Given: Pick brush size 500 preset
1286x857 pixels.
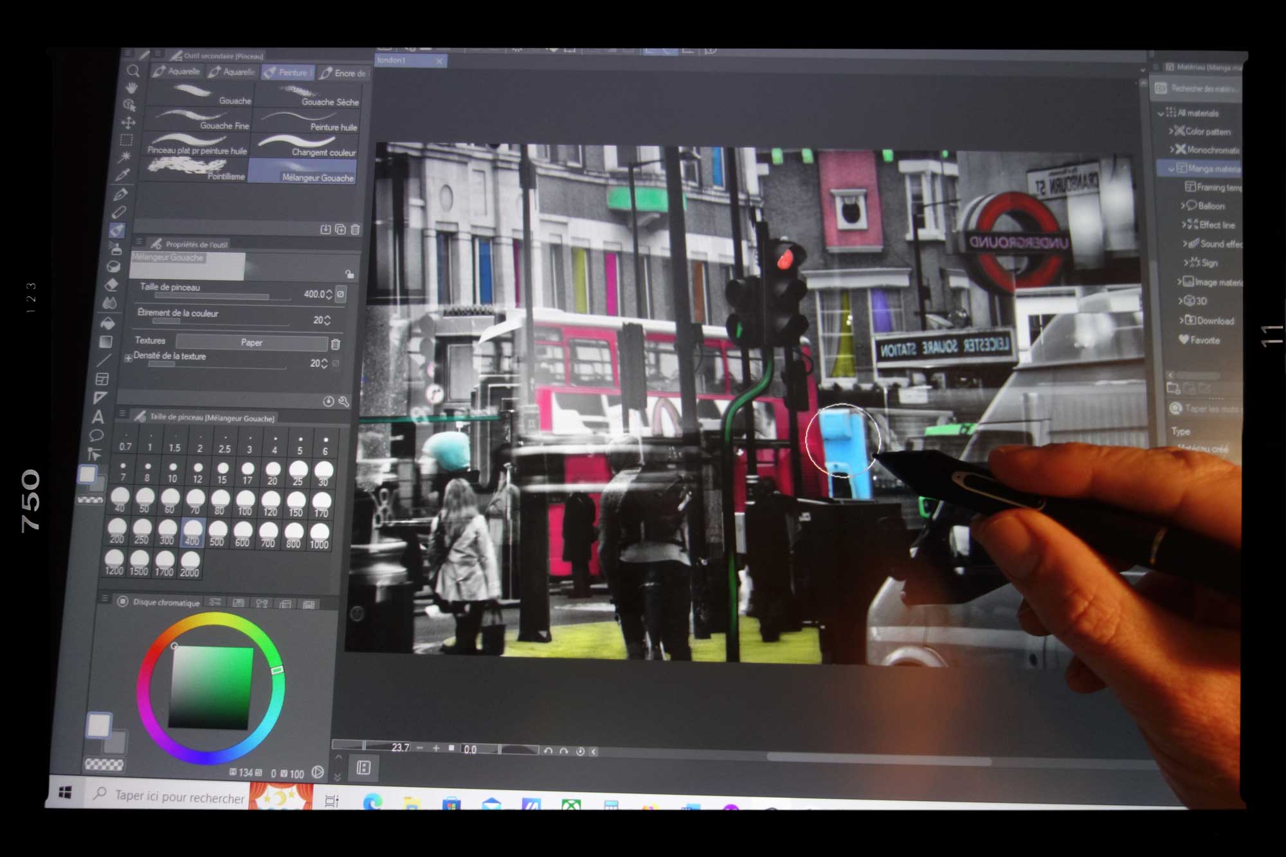Looking at the screenshot, I should pos(217,534).
